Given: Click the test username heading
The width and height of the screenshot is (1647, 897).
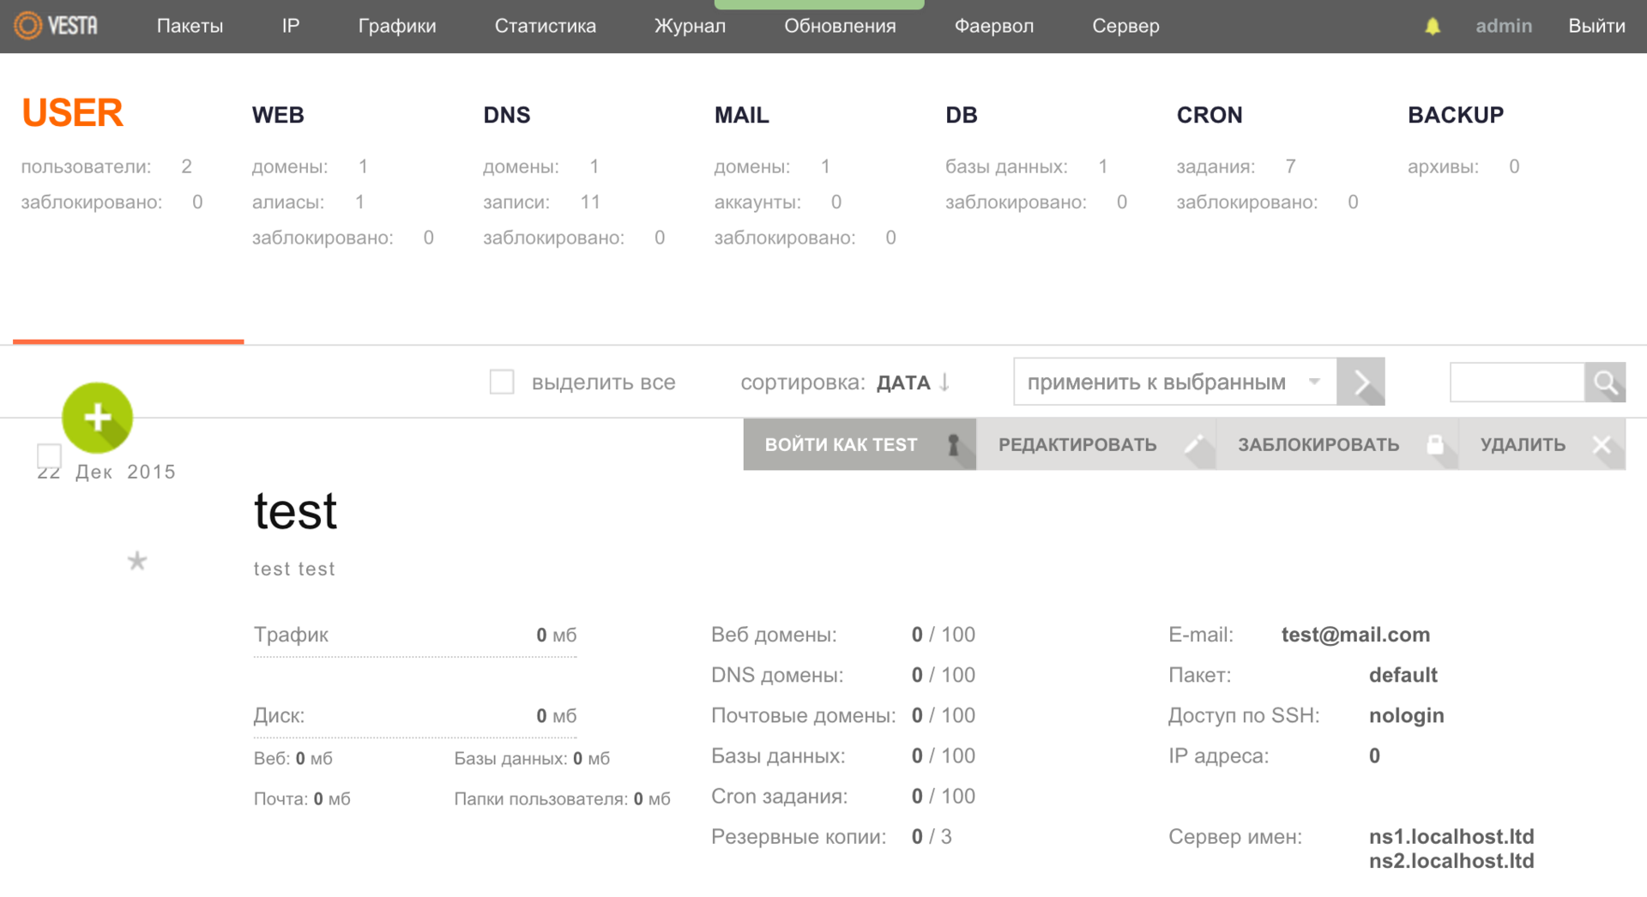Looking at the screenshot, I should (296, 511).
